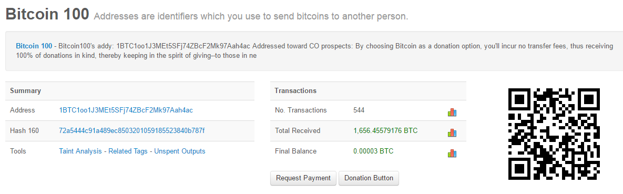Click the Hash 160 row label

(24, 131)
